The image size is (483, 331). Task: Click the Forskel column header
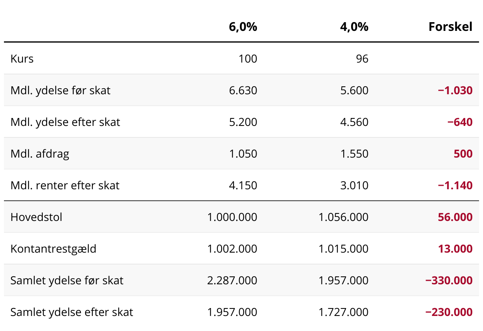point(451,27)
